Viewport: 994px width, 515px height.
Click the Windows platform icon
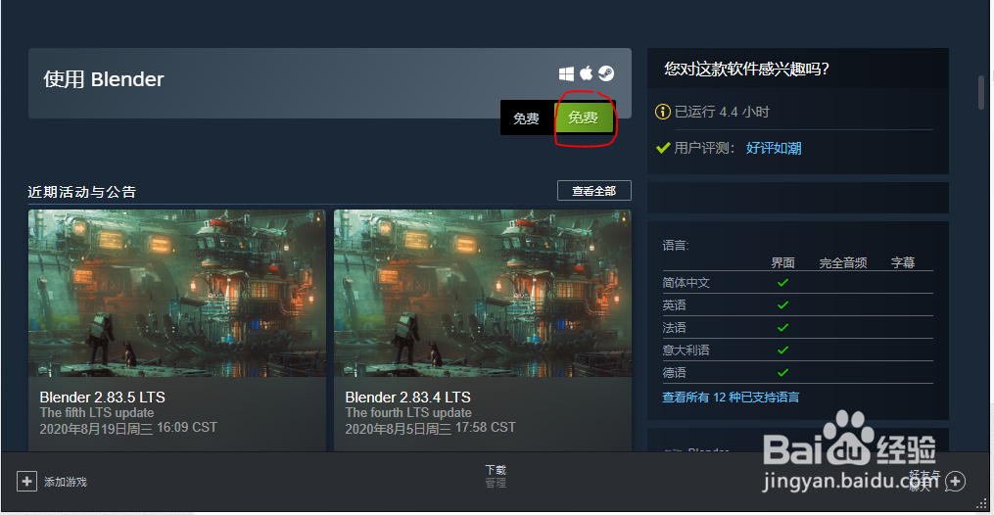pyautogui.click(x=566, y=74)
